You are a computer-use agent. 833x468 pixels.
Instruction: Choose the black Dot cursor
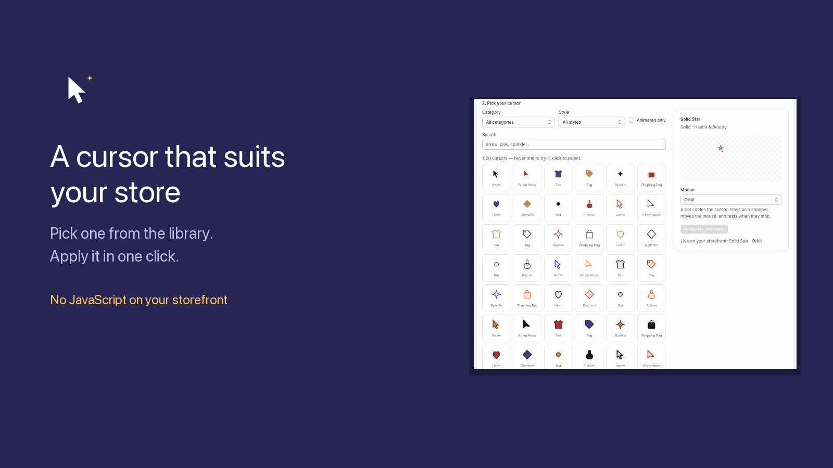(x=558, y=207)
